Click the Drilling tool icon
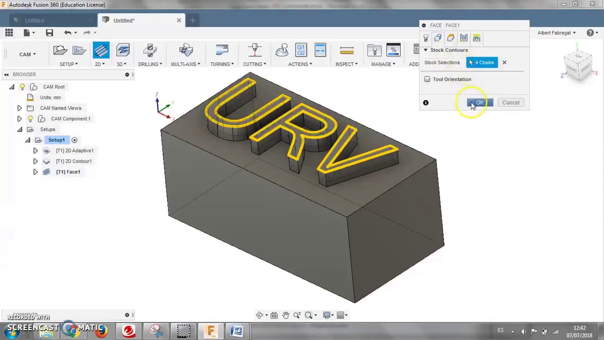Screen dimensions: 604x340 [150, 51]
